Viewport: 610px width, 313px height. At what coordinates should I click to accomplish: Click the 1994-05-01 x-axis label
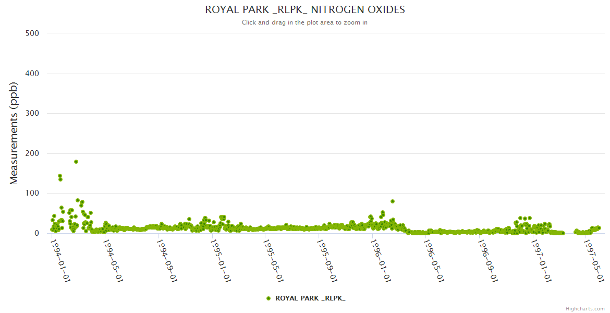(x=114, y=260)
